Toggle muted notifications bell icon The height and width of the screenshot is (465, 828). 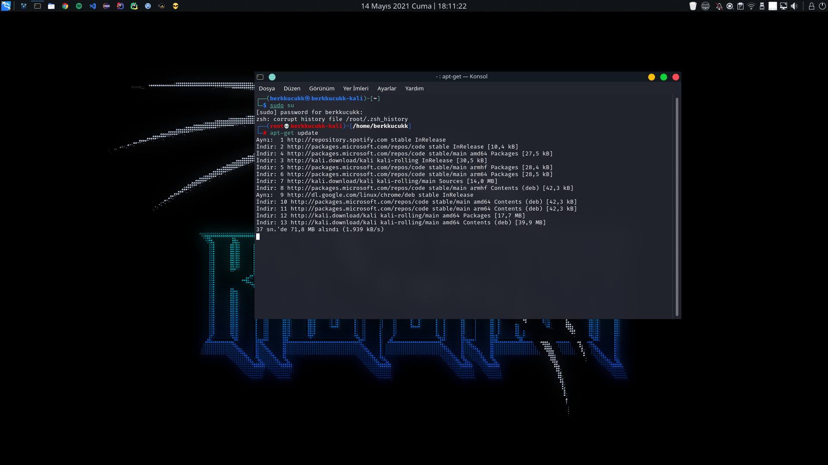tap(719, 6)
